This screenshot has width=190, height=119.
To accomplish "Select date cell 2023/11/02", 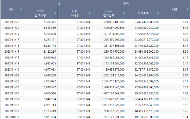I will pos(12,105).
